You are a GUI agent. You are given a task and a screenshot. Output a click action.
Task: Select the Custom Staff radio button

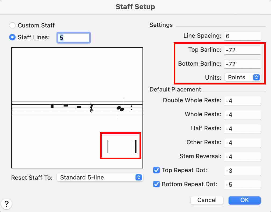(x=12, y=26)
